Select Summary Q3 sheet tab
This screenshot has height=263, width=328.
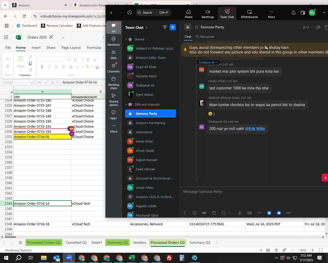coord(200,242)
